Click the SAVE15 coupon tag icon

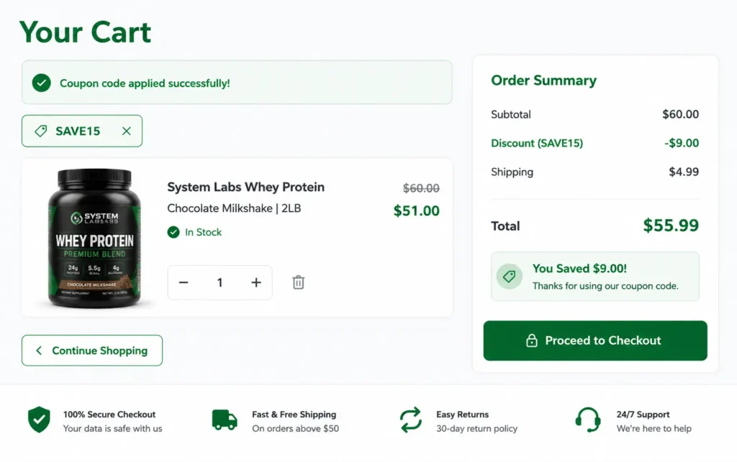tap(41, 131)
